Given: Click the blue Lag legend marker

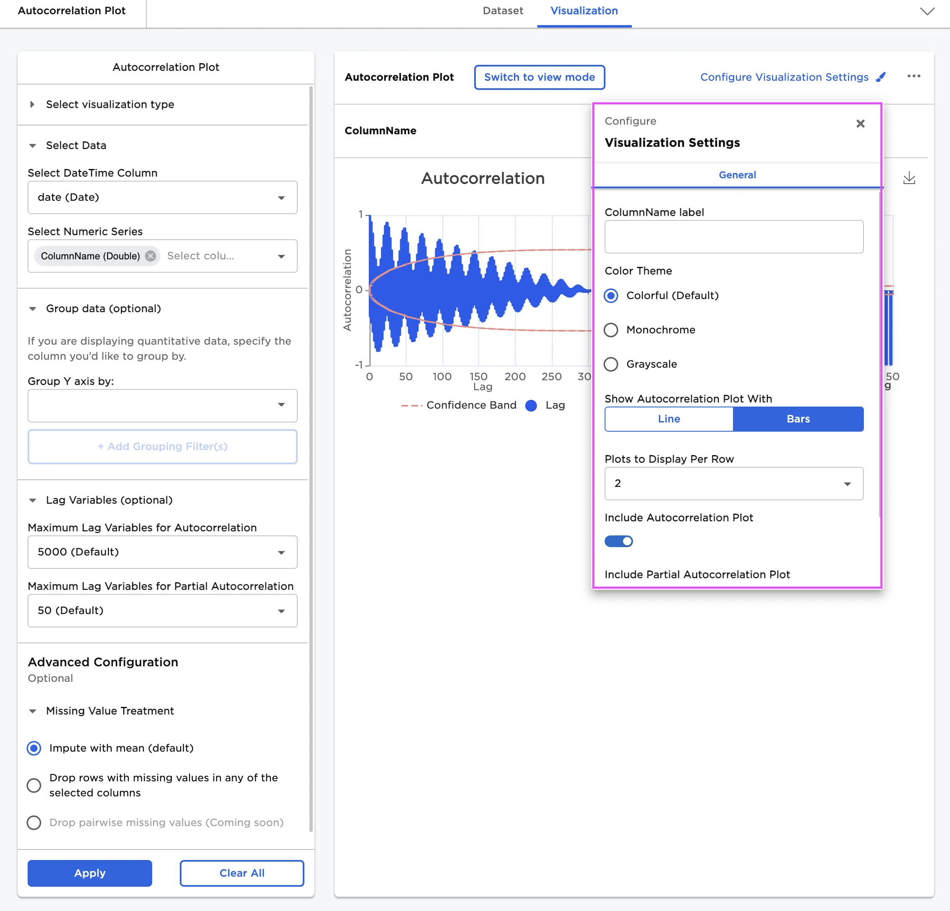Looking at the screenshot, I should point(531,405).
